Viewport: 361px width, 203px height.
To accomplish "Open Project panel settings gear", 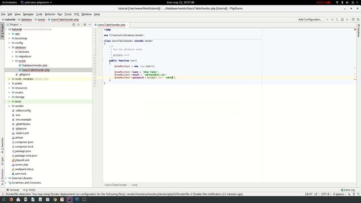I will (85, 25).
